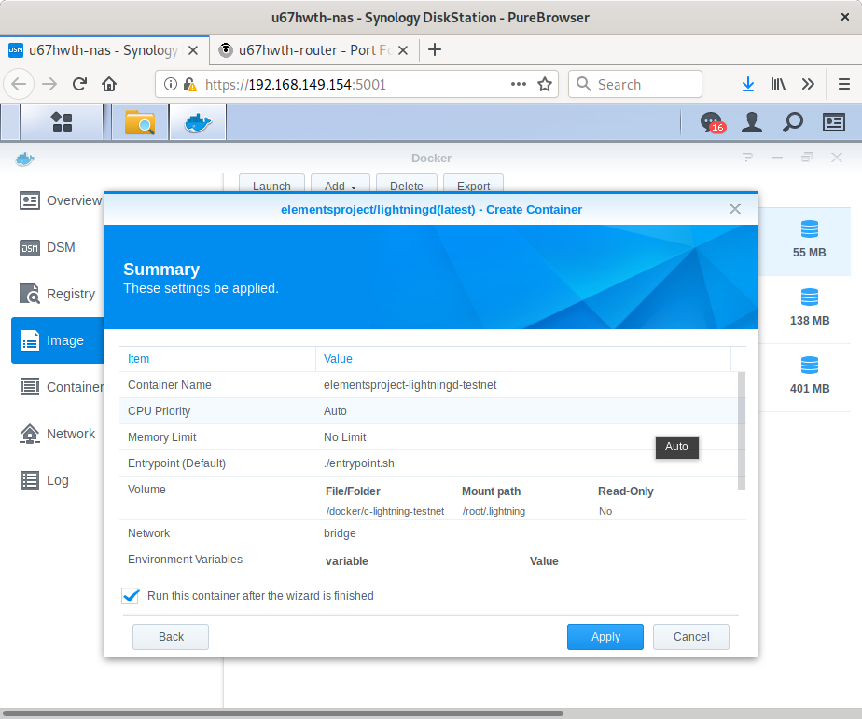
Task: Click the /root/.lightning mount path
Action: click(x=494, y=511)
